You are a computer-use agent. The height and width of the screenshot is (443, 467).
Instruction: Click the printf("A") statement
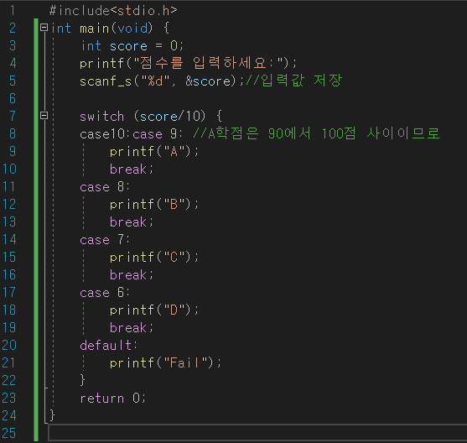154,152
